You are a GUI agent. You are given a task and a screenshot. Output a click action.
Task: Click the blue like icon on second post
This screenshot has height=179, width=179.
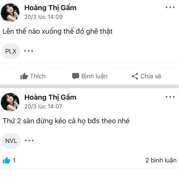tap(6, 160)
